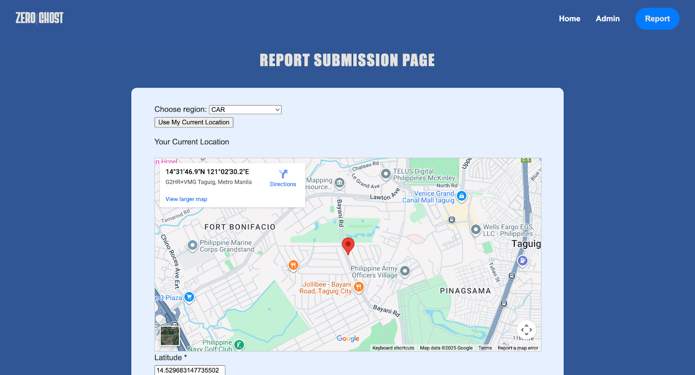The image size is (695, 375).
Task: Click Philippine Navy Golf Club marker
Action: pos(239,345)
